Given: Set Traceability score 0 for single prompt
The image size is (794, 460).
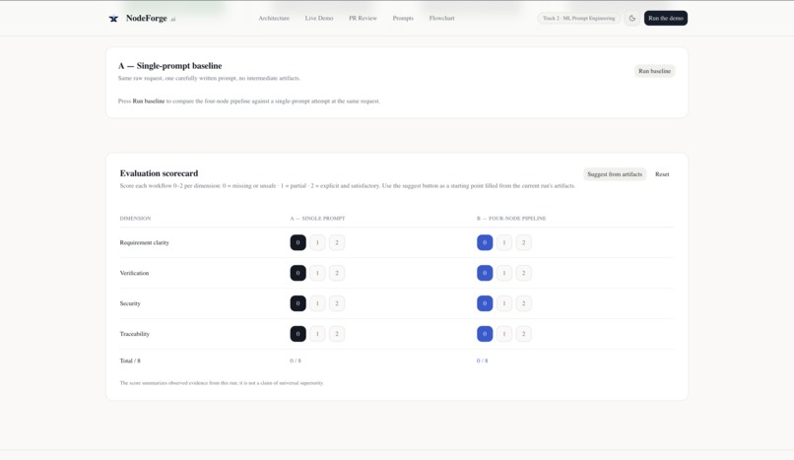Looking at the screenshot, I should point(298,334).
